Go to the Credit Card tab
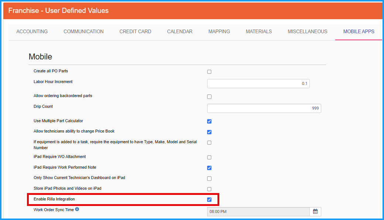The height and width of the screenshot is (220, 384). 136,32
